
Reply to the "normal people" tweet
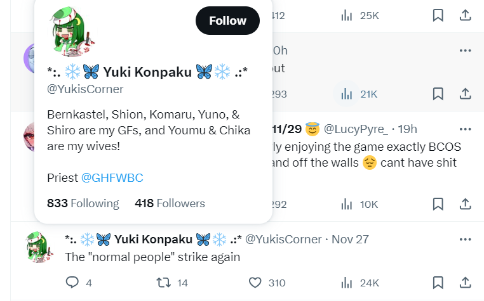(72, 283)
